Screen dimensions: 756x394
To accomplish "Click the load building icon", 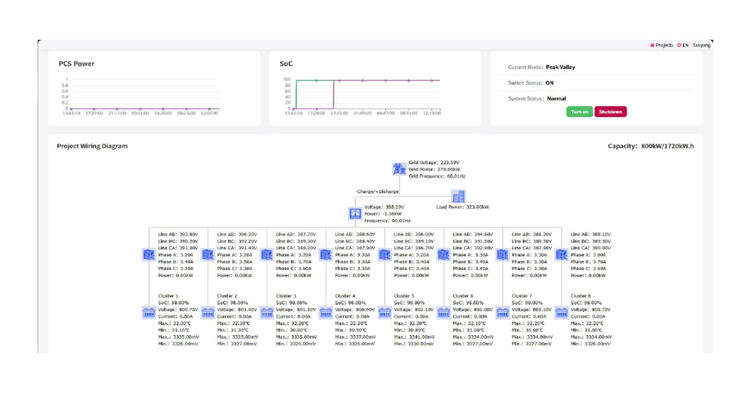I will pos(458,197).
